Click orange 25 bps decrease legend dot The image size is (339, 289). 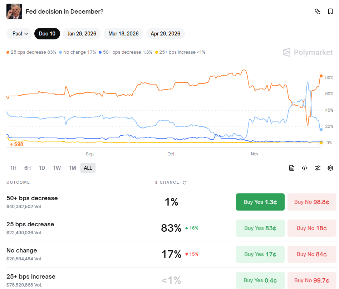8,52
